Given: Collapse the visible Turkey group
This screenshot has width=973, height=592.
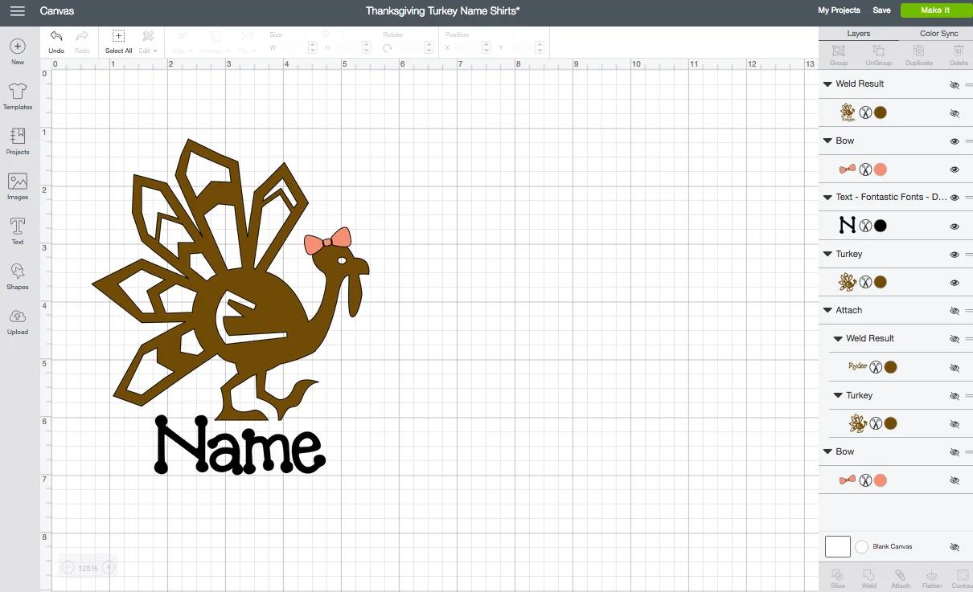Looking at the screenshot, I should click(827, 254).
